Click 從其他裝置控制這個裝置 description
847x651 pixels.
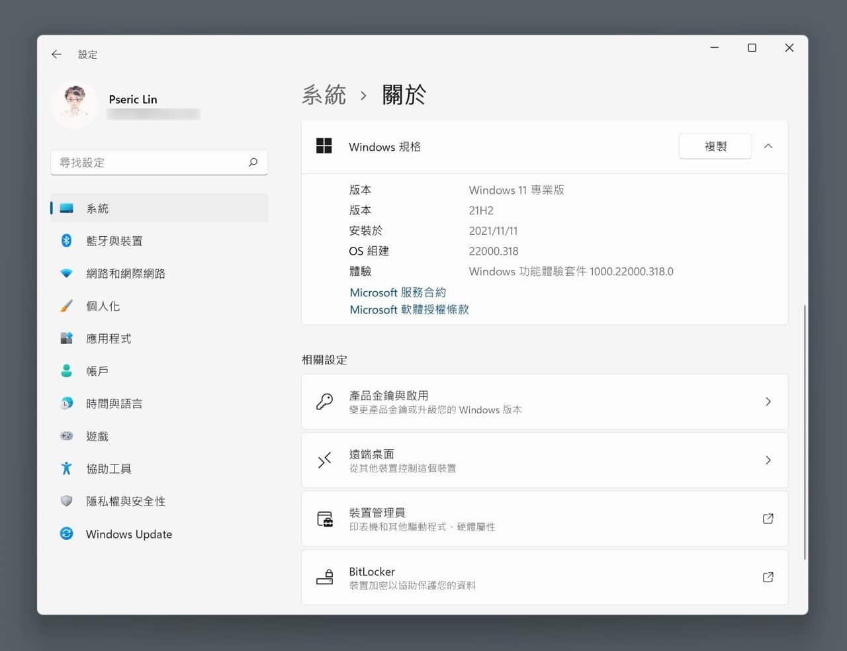pyautogui.click(x=402, y=468)
